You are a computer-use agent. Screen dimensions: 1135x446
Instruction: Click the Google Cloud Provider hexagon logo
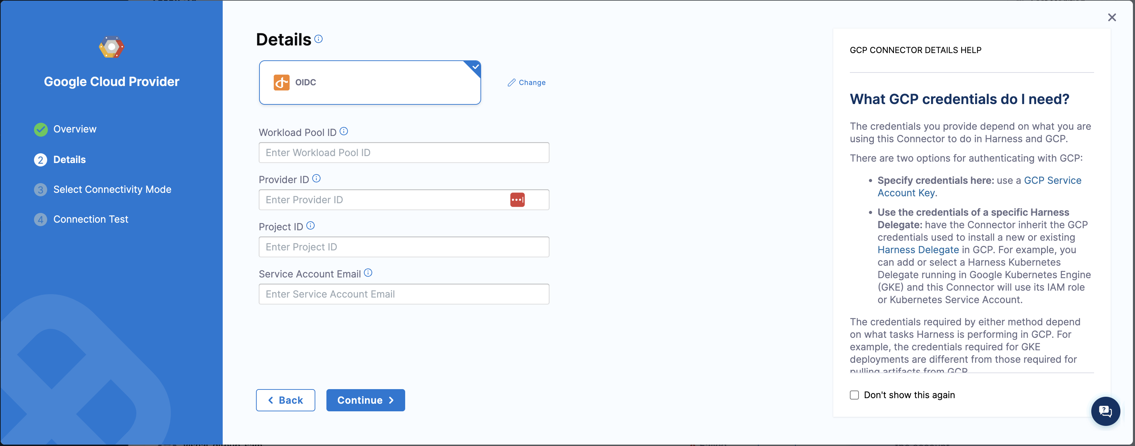pyautogui.click(x=111, y=47)
